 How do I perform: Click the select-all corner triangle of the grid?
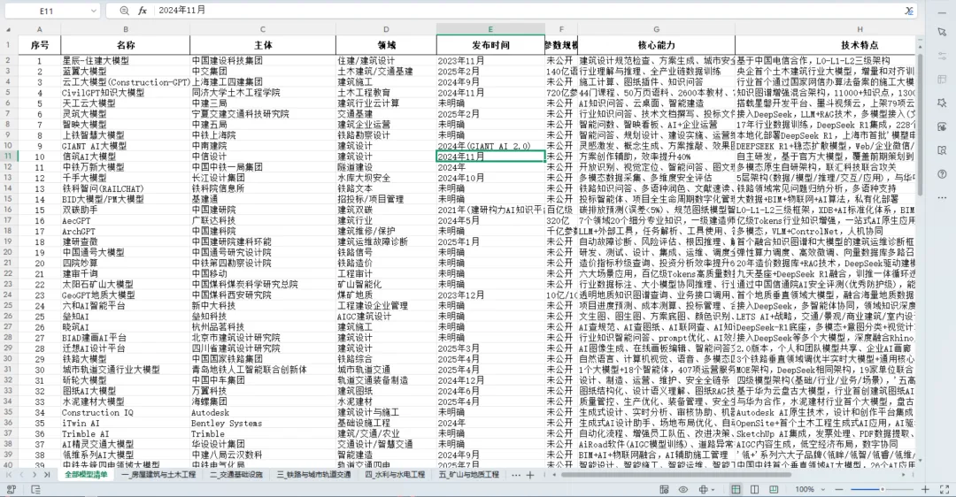[9, 29]
